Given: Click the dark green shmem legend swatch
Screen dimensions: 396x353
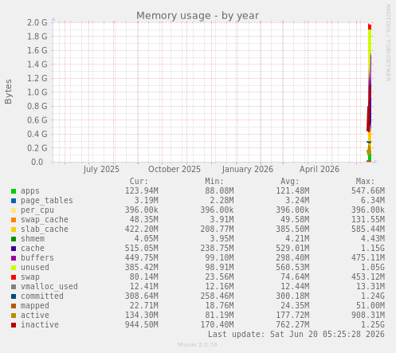Looking at the screenshot, I should point(14,239).
